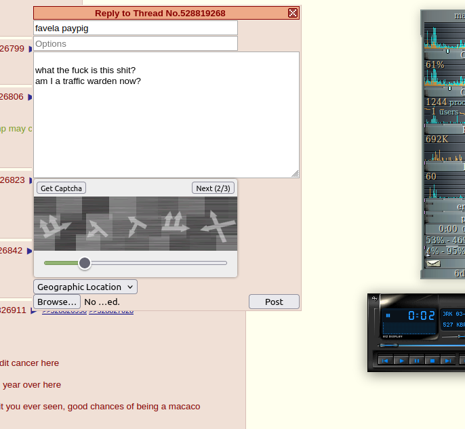
Task: Click the Stop button in media player
Action: coord(432,361)
